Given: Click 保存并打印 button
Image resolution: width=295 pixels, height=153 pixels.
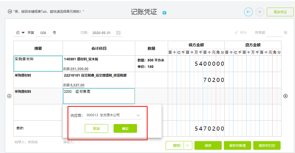Looking at the screenshot, I should coord(267,145).
